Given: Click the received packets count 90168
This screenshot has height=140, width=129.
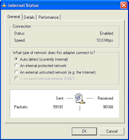Looking at the screenshot, I should [108, 107].
